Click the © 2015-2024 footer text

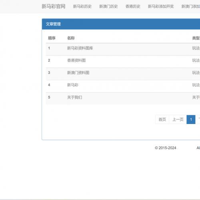pos(166,148)
